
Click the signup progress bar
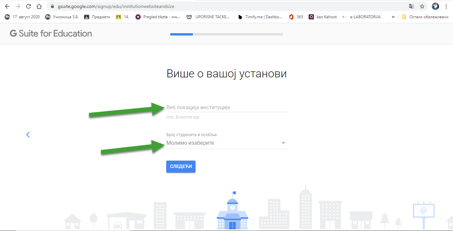226,34
